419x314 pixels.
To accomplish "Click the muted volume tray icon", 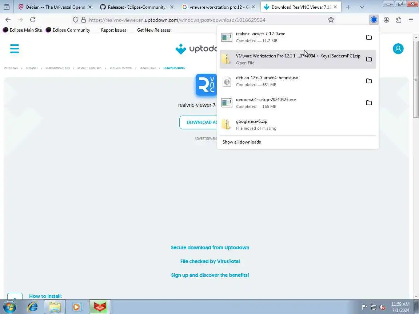I will (x=382, y=307).
